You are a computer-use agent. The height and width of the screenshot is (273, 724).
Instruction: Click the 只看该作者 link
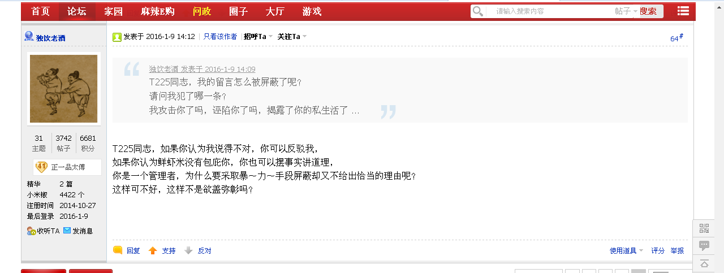[220, 36]
